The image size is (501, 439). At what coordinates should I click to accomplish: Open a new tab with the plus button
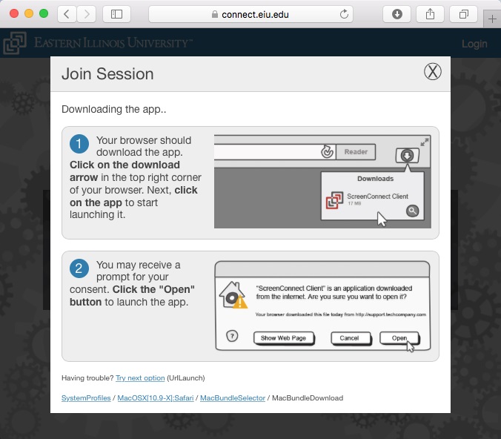tap(492, 19)
